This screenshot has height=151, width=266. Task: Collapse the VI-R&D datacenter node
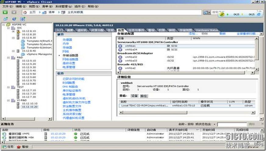(x=8, y=101)
